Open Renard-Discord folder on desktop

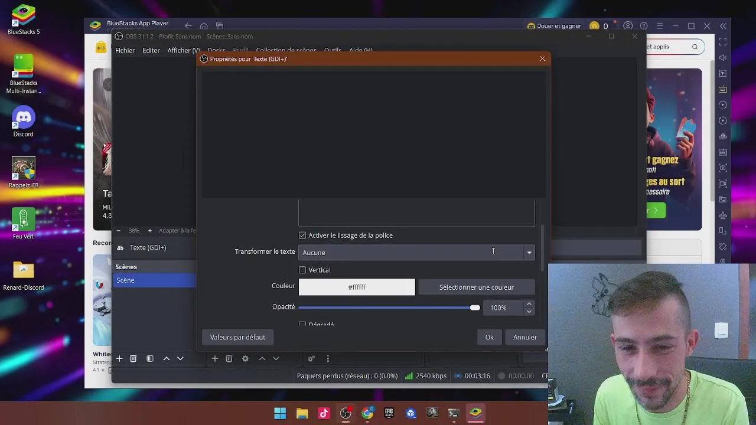[x=24, y=276]
